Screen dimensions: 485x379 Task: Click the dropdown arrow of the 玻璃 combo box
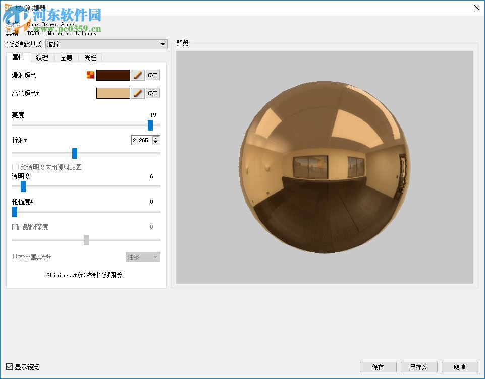163,44
